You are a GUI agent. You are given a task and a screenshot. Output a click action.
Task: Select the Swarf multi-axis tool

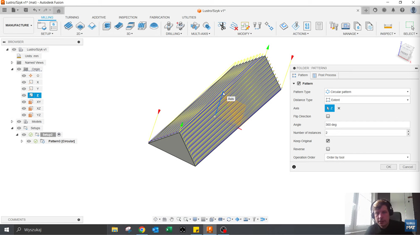pyautogui.click(x=195, y=26)
